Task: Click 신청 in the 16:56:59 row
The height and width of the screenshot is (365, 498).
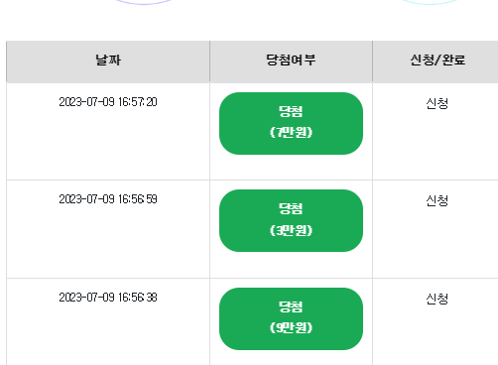Action: click(x=437, y=200)
